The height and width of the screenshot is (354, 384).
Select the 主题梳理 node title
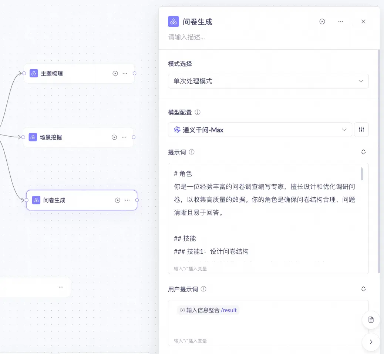tap(52, 74)
